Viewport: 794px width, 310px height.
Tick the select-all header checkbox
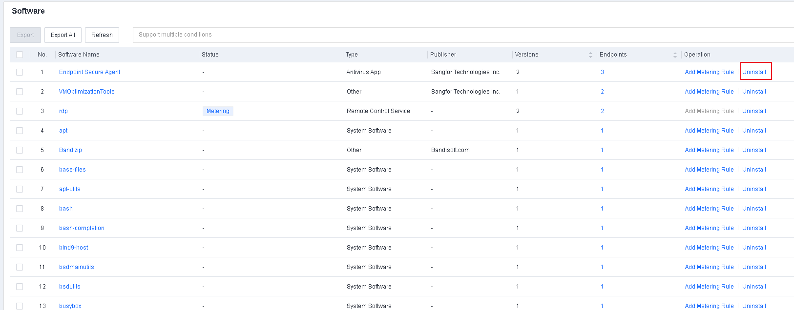pyautogui.click(x=20, y=55)
